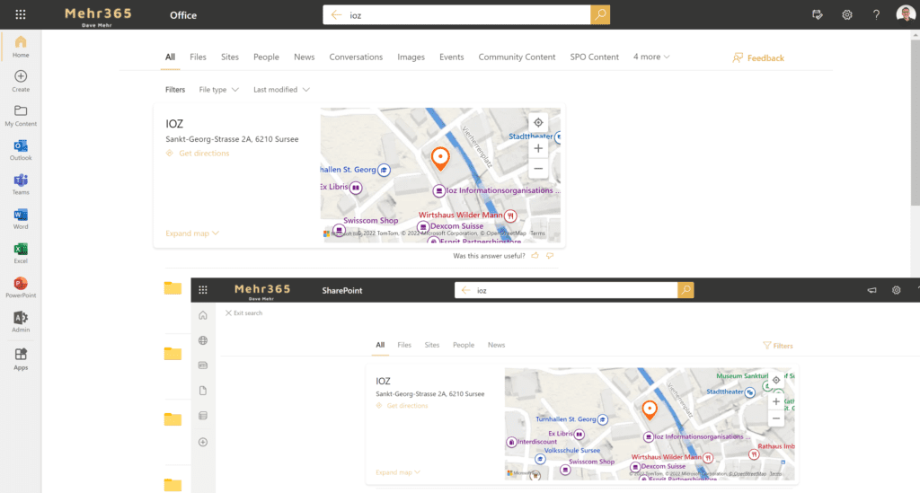Select Community Content tab
This screenshot has height=493, width=920.
coord(517,57)
